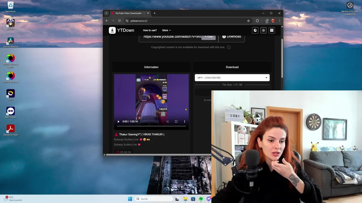This screenshot has width=362, height=203.
Task: Enter fullscreen on the video preview
Action: [x=176, y=122]
